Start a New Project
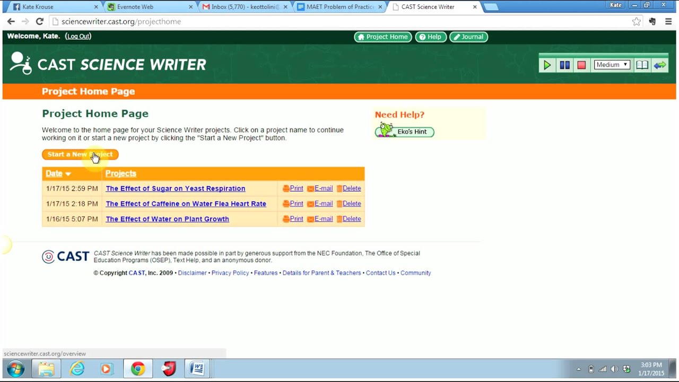This screenshot has height=382, width=679. [80, 154]
